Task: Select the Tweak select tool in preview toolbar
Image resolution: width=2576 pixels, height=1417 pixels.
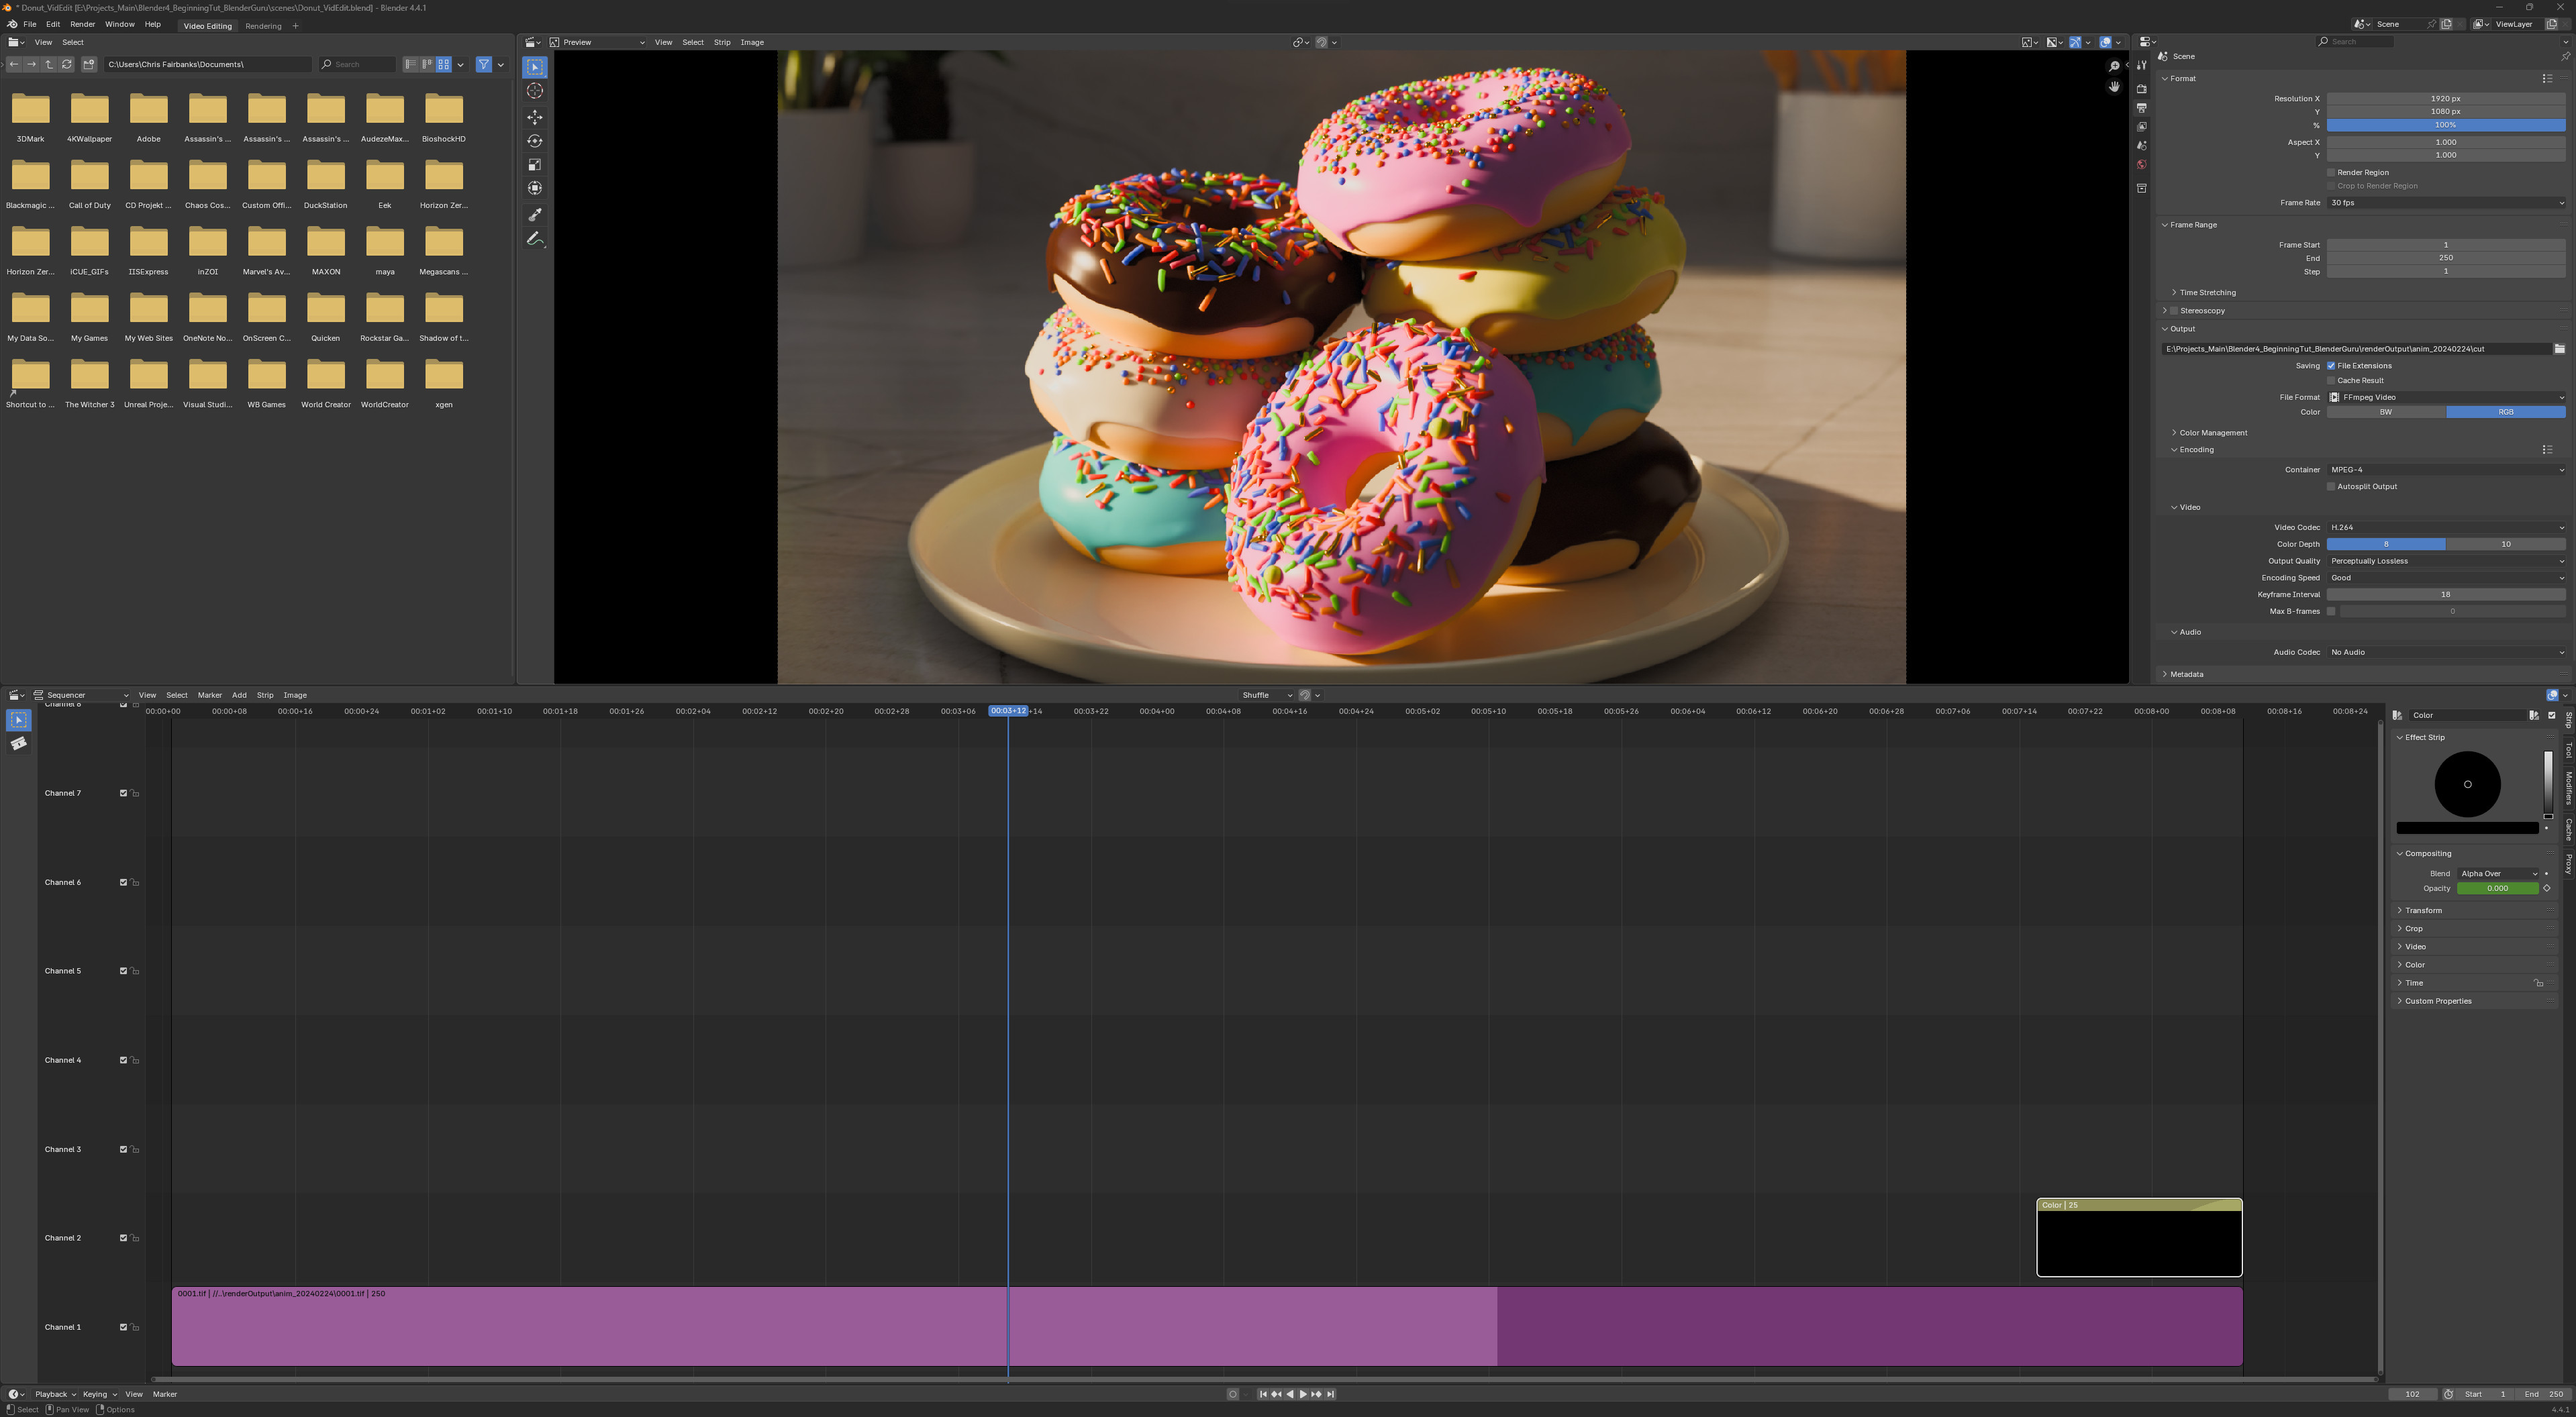Action: [x=535, y=67]
